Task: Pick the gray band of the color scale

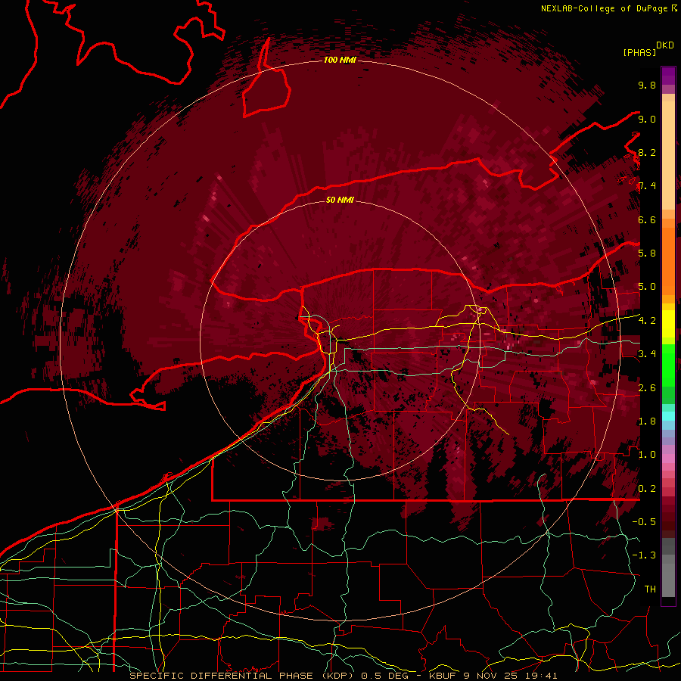Action: [x=668, y=567]
